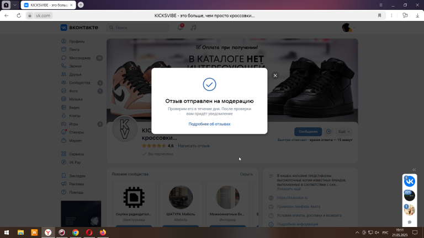
Task: Show hidden system tray icons
Action: (x=357, y=232)
